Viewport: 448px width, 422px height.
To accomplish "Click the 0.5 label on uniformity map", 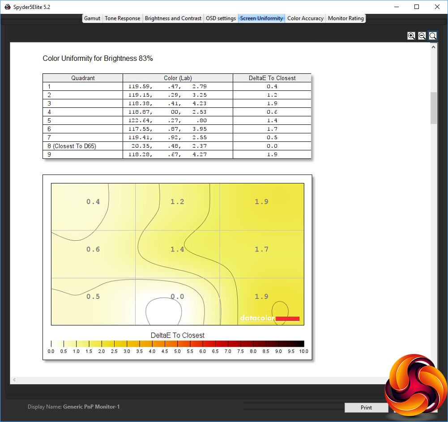I will pos(93,297).
